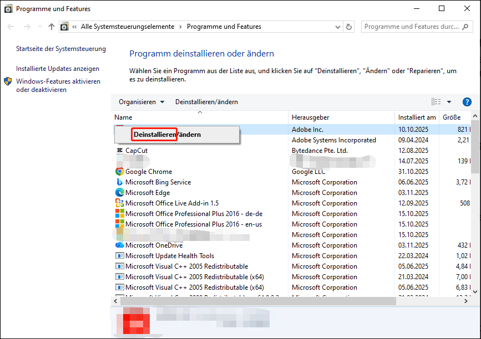Click the Microsoft Office Live Add-in icon
481x339 pixels.
pos(120,203)
